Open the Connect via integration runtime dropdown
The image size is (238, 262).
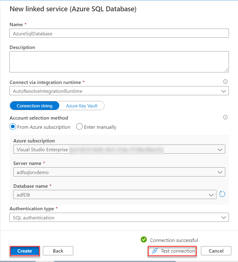click(224, 91)
